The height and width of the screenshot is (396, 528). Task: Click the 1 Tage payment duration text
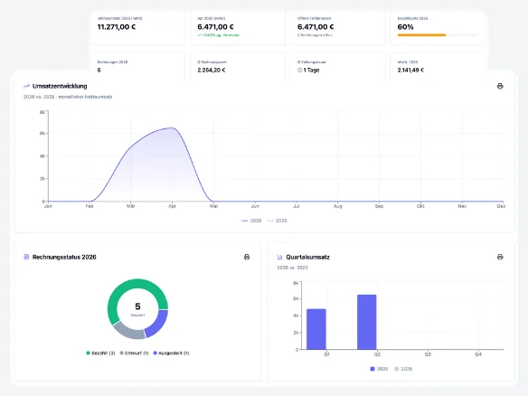(311, 70)
